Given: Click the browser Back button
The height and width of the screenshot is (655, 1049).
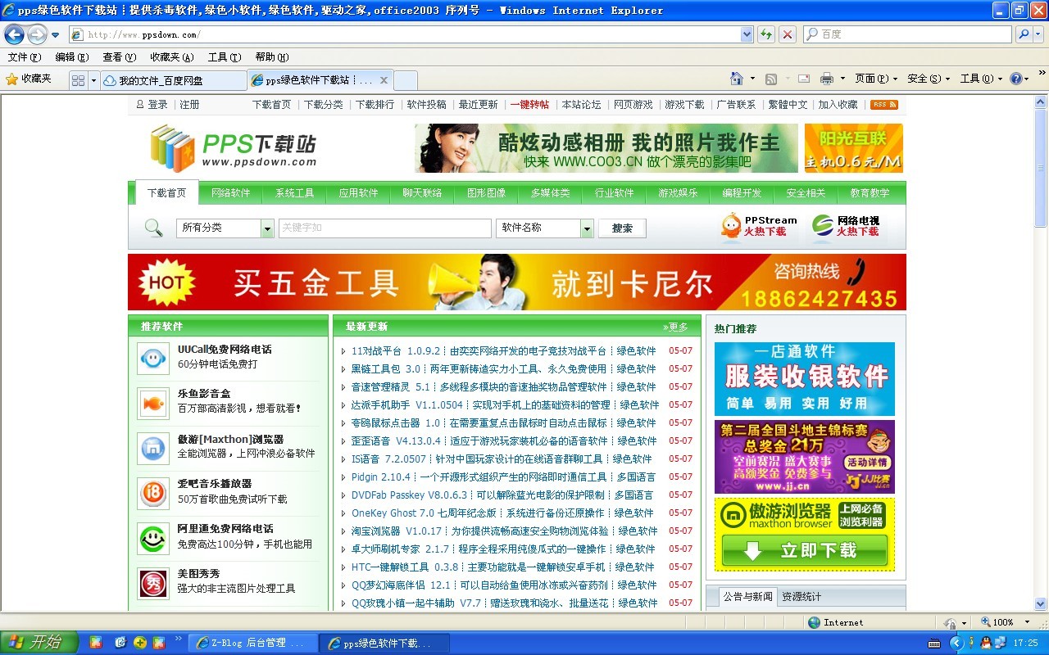Looking at the screenshot, I should coord(14,34).
